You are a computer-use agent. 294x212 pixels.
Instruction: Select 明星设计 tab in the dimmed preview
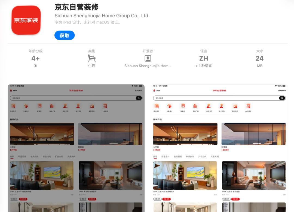point(22,157)
